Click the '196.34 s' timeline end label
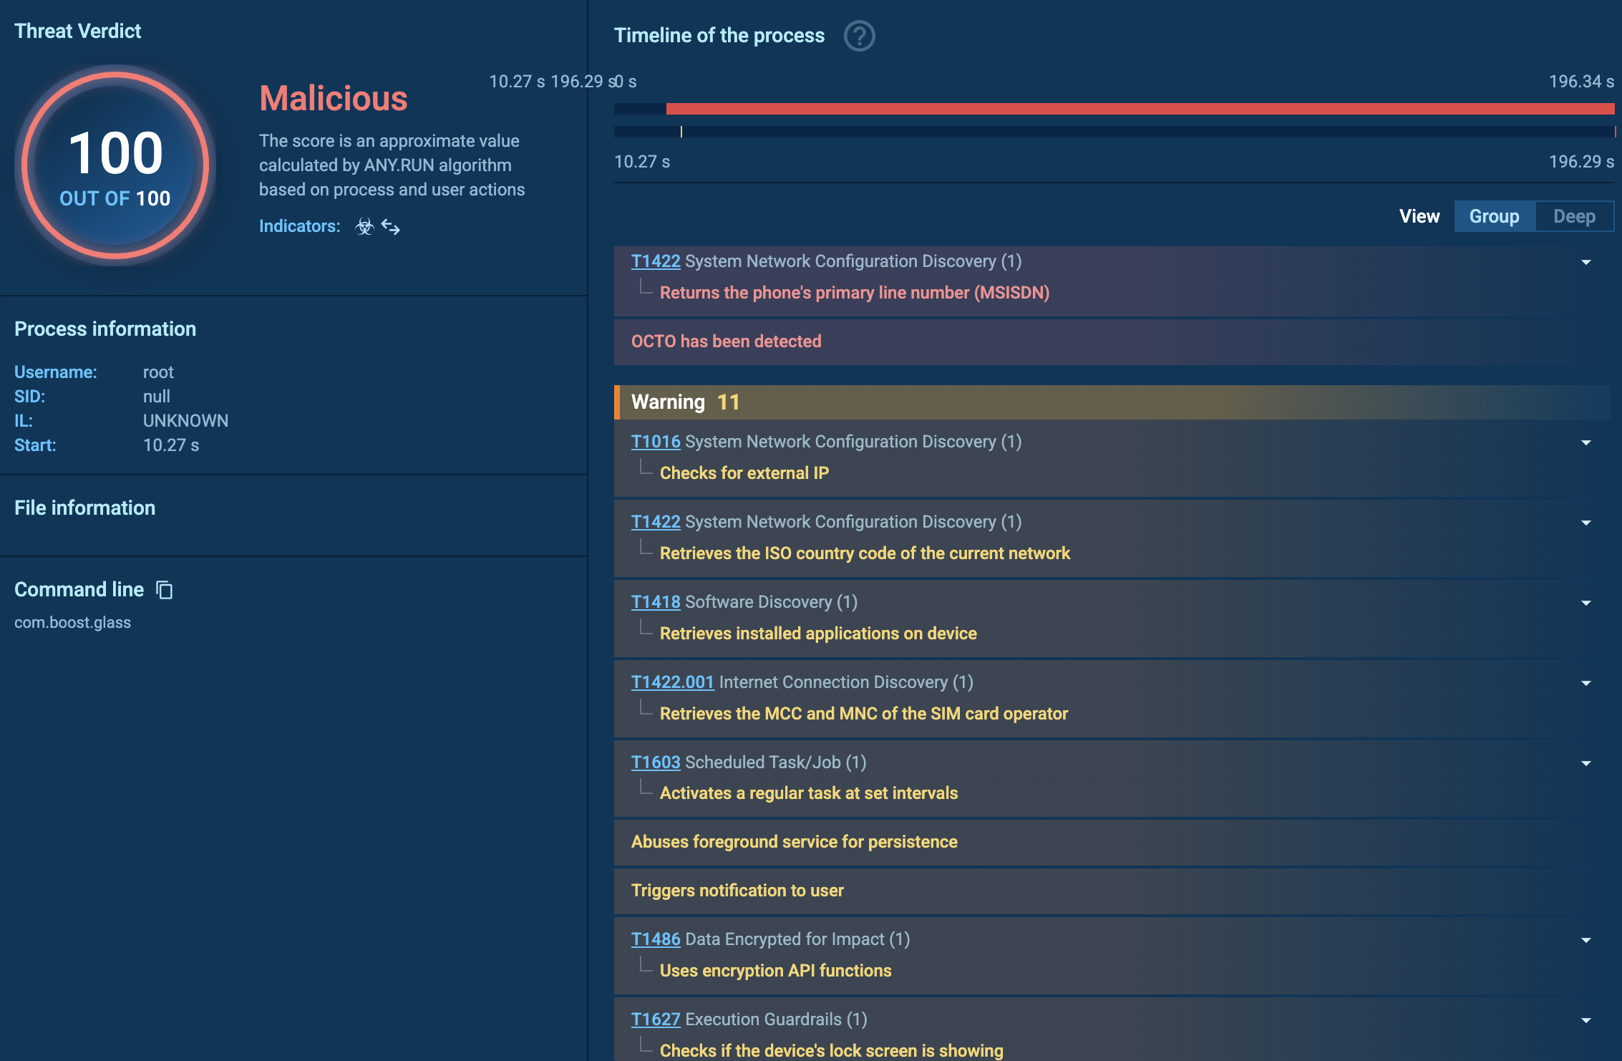This screenshot has height=1061, width=1622. click(1581, 82)
